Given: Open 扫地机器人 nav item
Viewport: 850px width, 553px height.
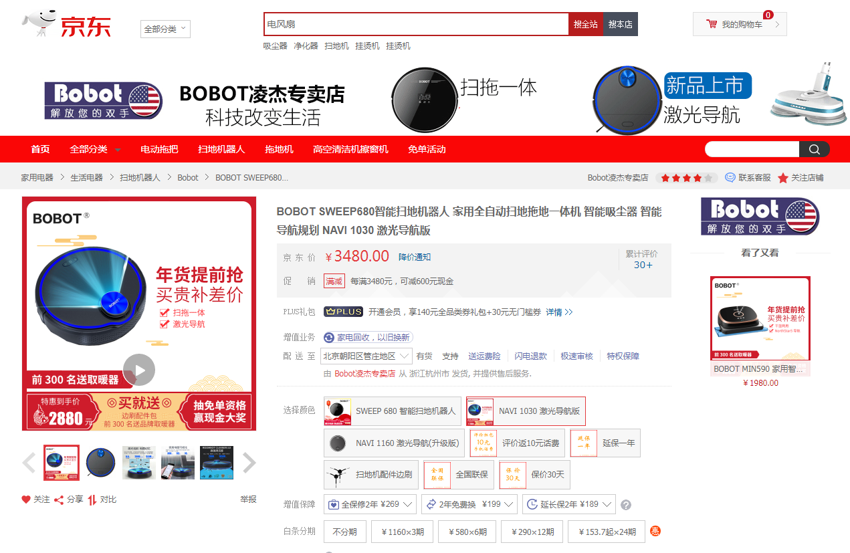Looking at the screenshot, I should [x=221, y=149].
